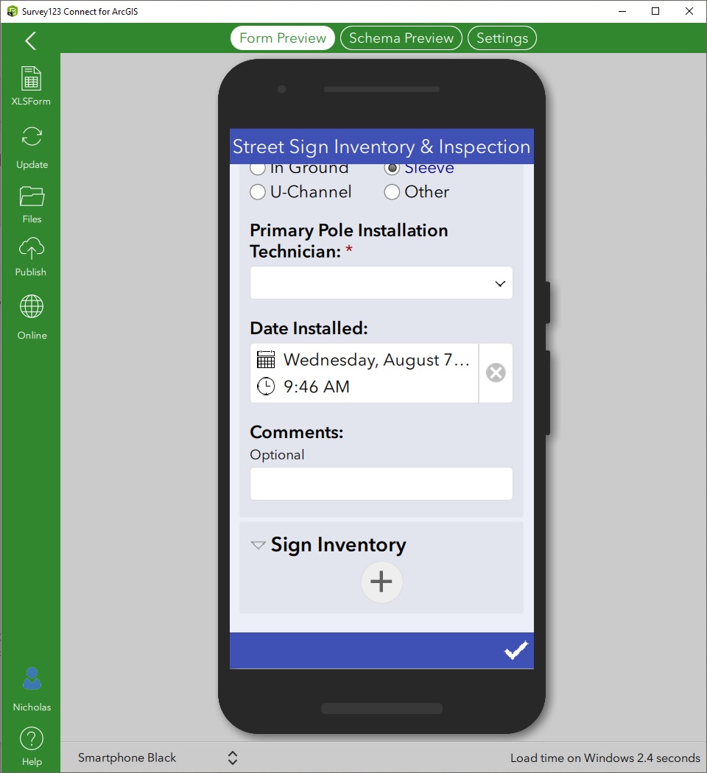Screen dimensions: 707x773
Task: Click the Survey123 app icon in title bar
Action: 12,11
